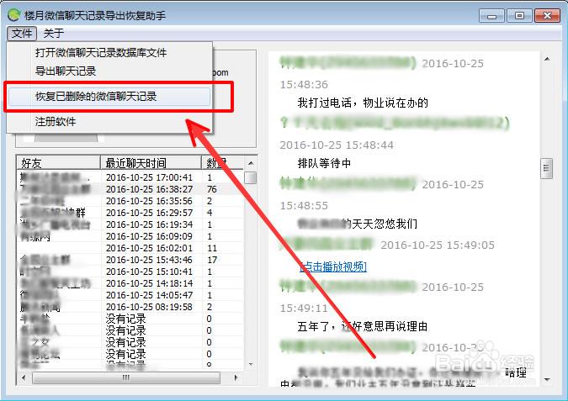Click the friend list horizontal scrollbar thumb

tap(126, 377)
